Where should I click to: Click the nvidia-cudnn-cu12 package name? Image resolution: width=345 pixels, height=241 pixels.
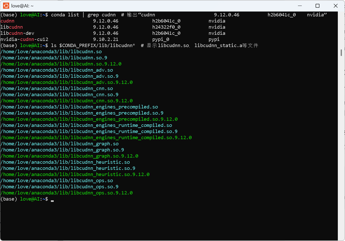point(24,39)
